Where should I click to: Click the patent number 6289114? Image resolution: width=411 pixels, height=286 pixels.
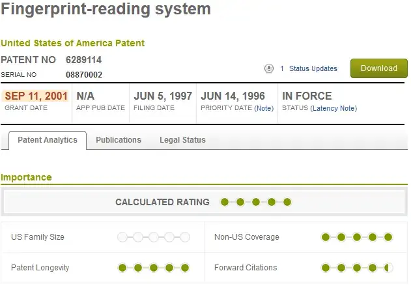tap(83, 60)
